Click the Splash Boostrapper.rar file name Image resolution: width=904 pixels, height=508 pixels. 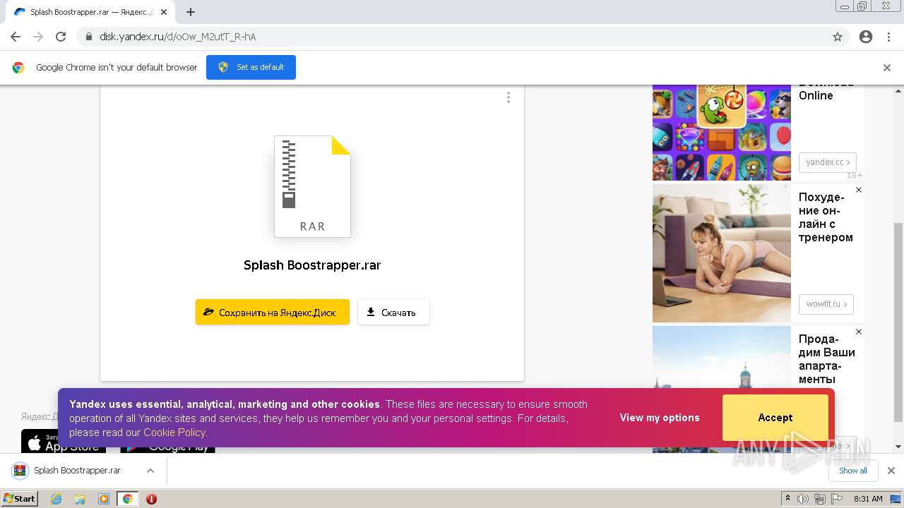click(312, 265)
